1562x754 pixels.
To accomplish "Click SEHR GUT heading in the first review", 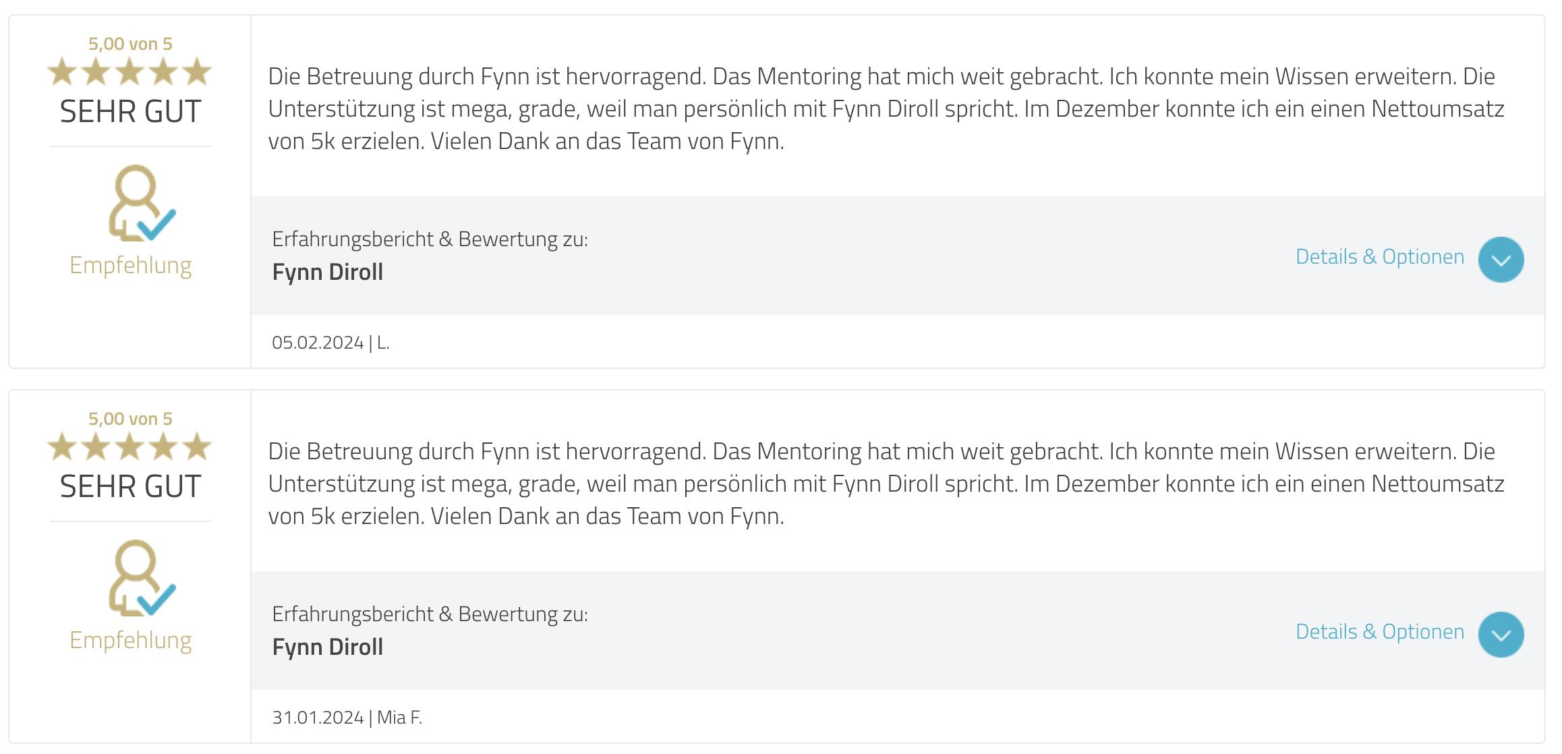I will (130, 111).
